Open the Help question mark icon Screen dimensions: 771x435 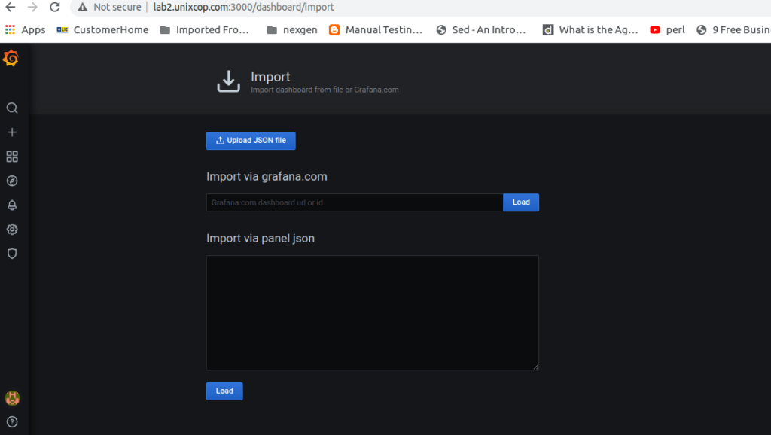(12, 422)
